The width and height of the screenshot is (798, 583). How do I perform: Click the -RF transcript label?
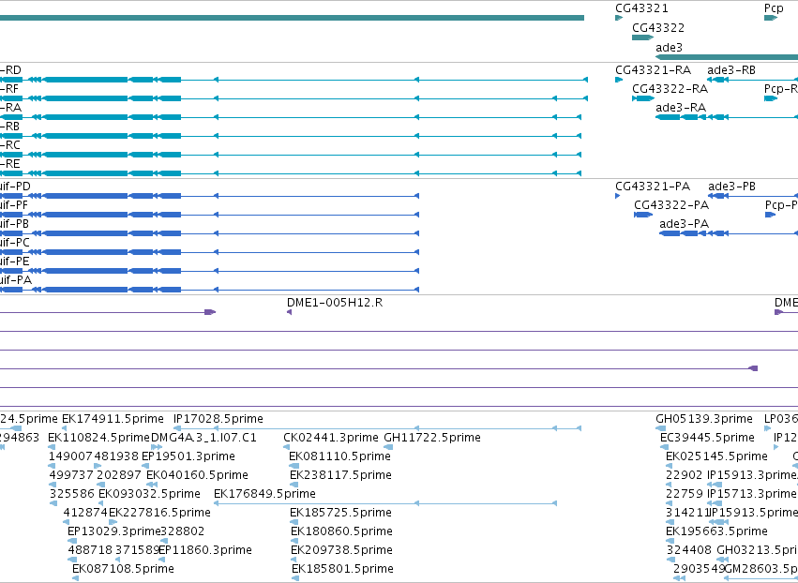[x=9, y=89]
